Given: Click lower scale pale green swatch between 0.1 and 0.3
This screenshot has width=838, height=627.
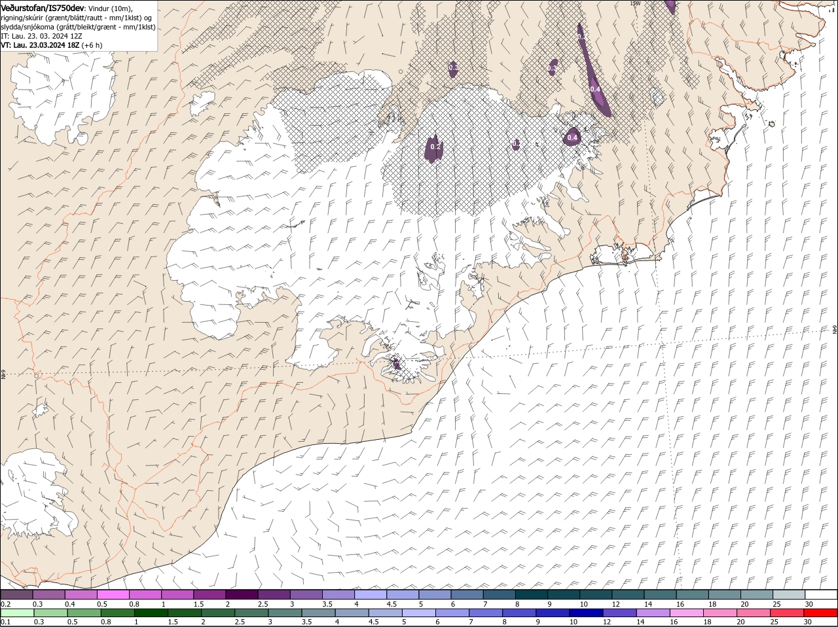Looking at the screenshot, I should tap(16, 613).
